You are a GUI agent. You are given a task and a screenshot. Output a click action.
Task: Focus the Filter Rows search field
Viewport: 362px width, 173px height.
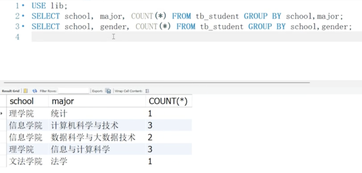point(74,91)
